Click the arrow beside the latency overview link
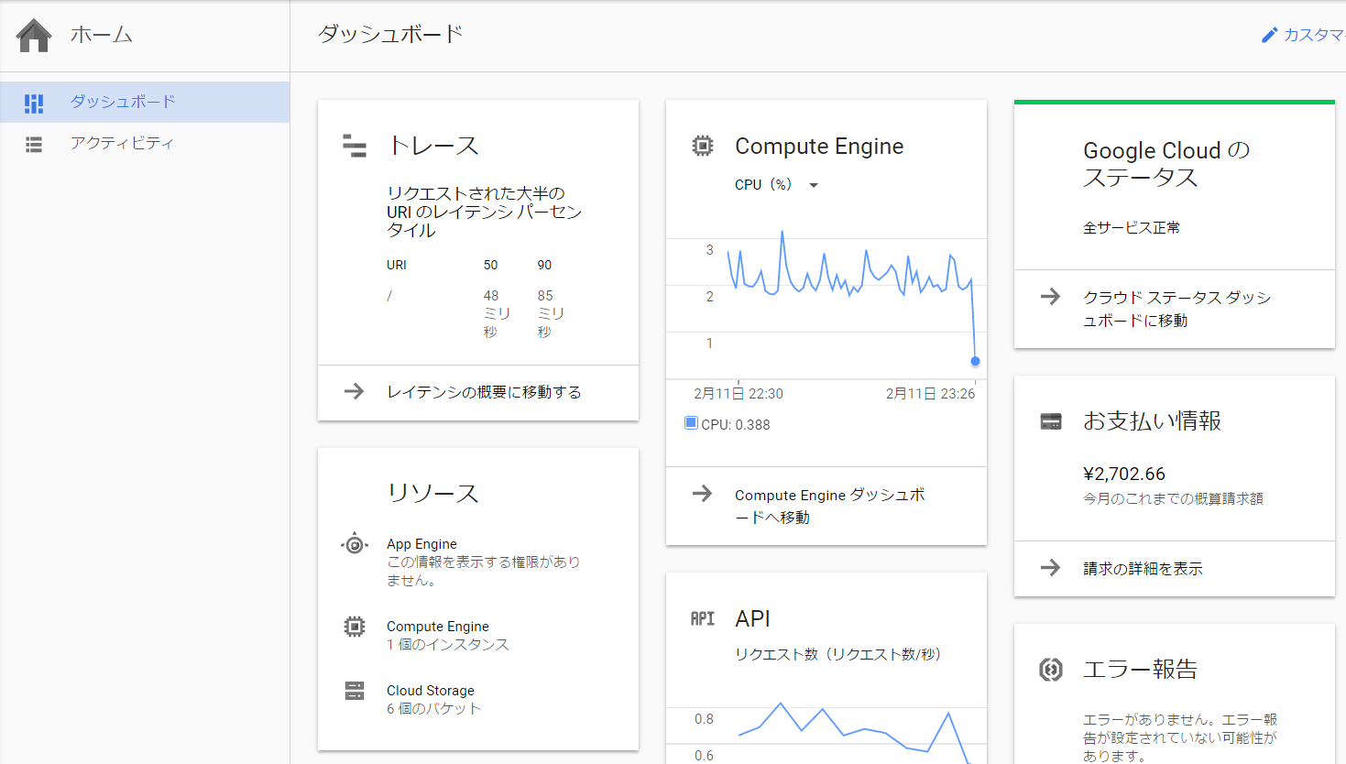The width and height of the screenshot is (1346, 764). point(354,391)
